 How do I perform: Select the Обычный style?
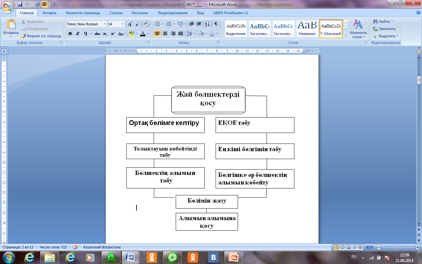[331, 29]
